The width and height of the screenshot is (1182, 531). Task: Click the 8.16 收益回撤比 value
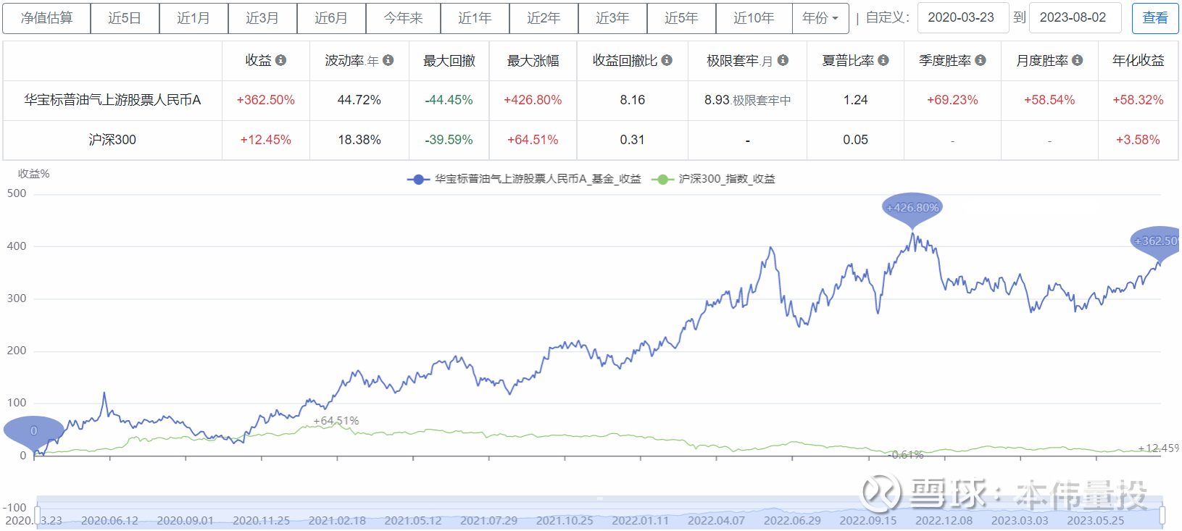[633, 100]
